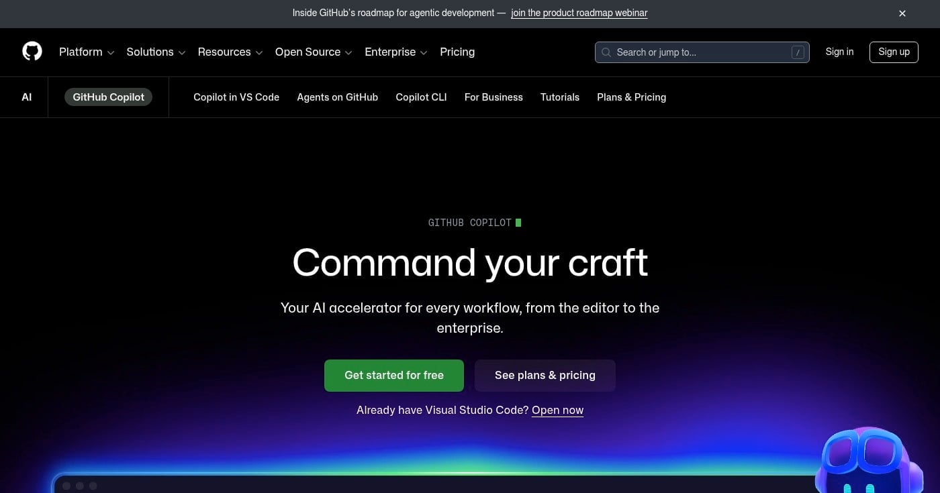Click Sign in

click(839, 52)
